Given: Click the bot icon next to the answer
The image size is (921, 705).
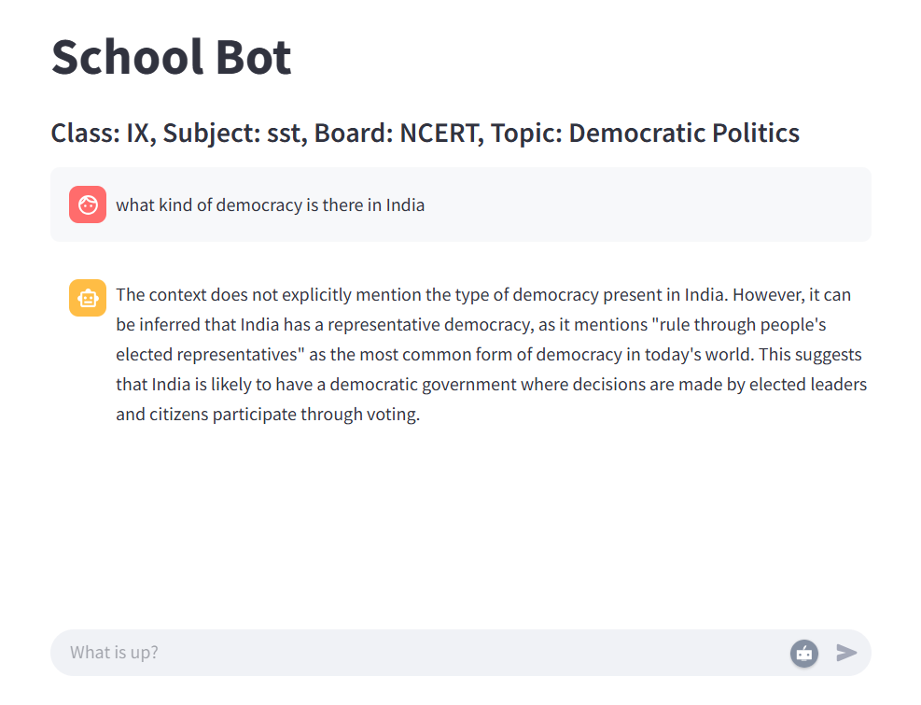Looking at the screenshot, I should 87,298.
